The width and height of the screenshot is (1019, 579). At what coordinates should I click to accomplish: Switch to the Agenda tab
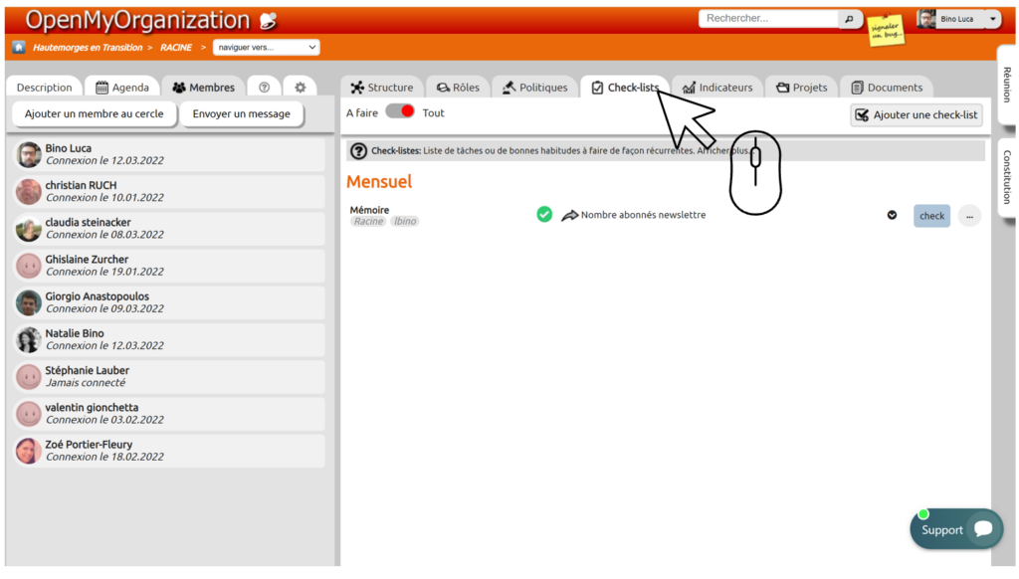pyautogui.click(x=122, y=88)
